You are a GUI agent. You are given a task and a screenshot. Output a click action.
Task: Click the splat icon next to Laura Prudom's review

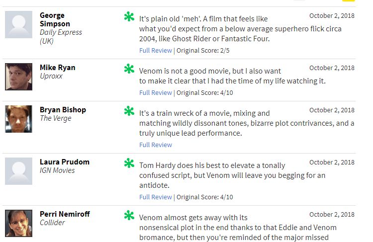pos(129,163)
